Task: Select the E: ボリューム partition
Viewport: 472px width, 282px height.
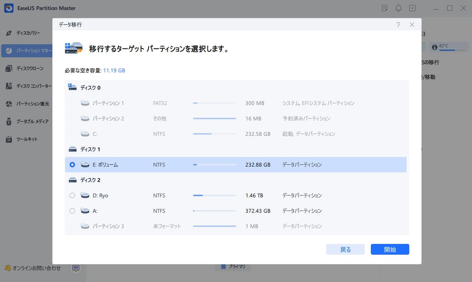Action: point(72,164)
